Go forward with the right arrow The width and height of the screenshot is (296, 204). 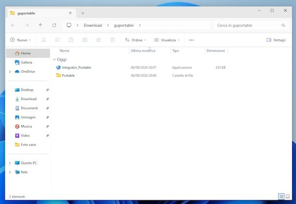pos(27,25)
